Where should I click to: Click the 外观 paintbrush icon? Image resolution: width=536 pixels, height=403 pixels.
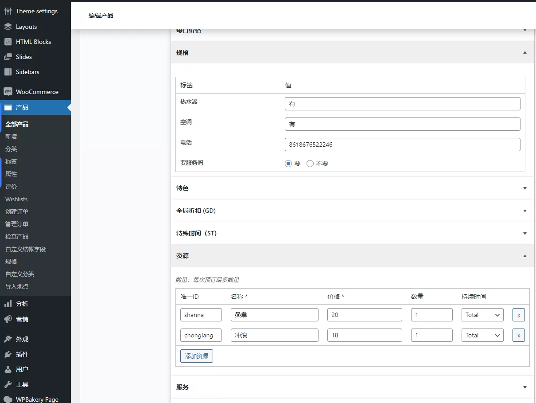[x=8, y=339]
